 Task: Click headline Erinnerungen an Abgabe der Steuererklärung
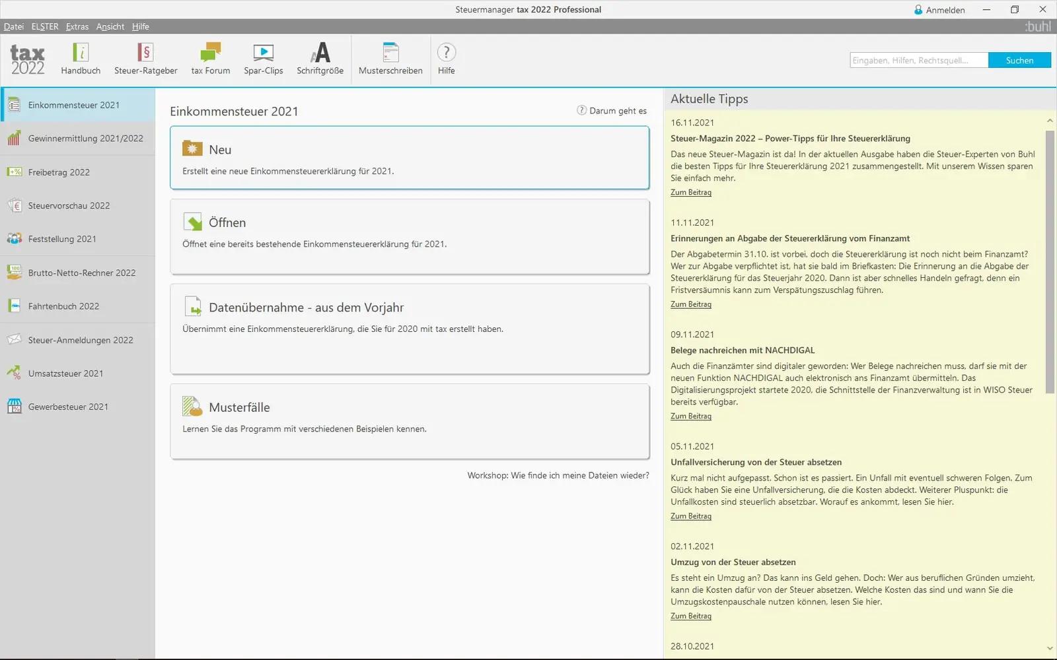790,239
